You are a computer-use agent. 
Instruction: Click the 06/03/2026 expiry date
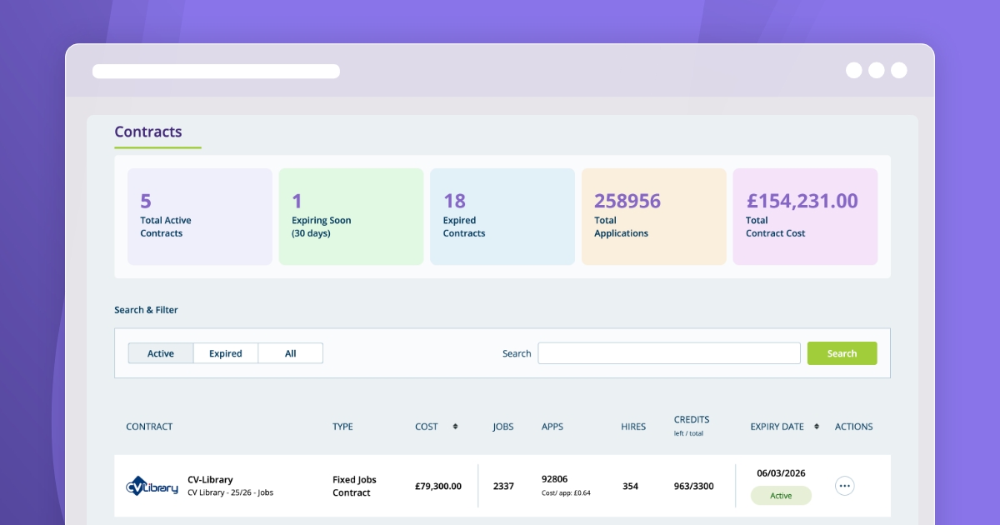coord(781,473)
